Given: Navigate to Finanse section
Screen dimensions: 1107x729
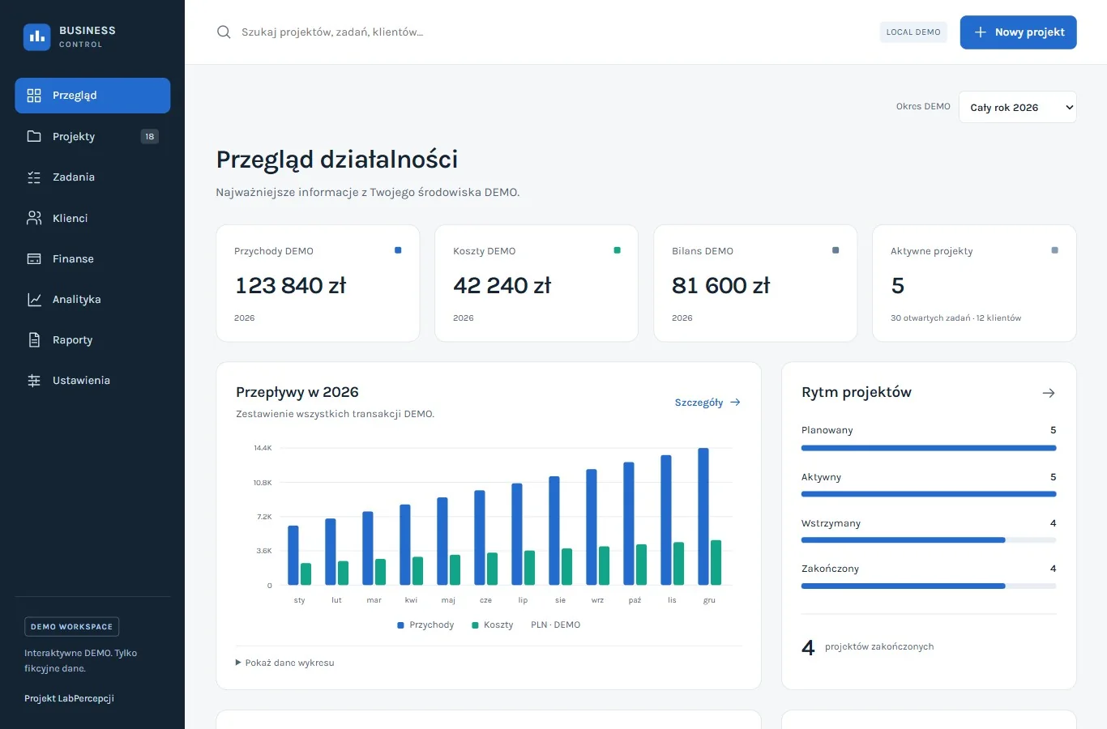Looking at the screenshot, I should pyautogui.click(x=92, y=258).
